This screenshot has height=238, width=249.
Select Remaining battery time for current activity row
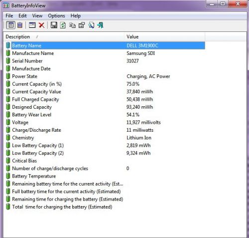(x=68, y=184)
